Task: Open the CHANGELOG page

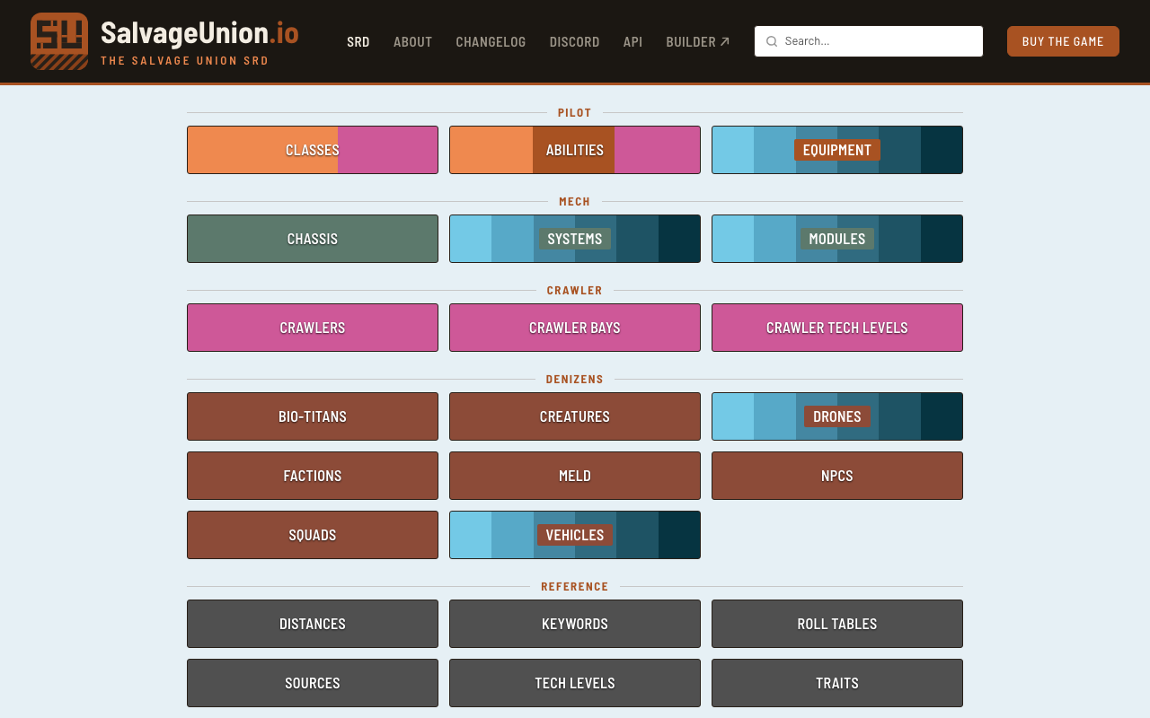Action: click(x=491, y=41)
